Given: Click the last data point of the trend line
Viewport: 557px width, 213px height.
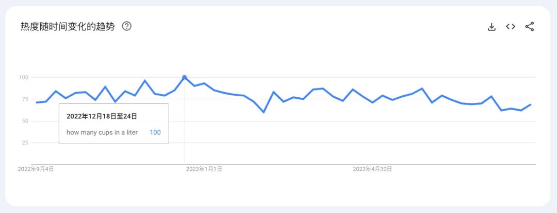Looking at the screenshot, I should [531, 104].
